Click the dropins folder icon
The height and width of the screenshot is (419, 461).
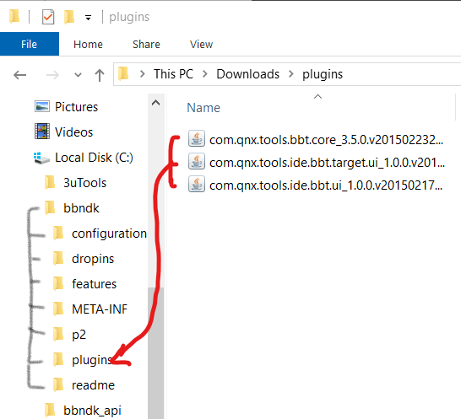click(x=58, y=258)
